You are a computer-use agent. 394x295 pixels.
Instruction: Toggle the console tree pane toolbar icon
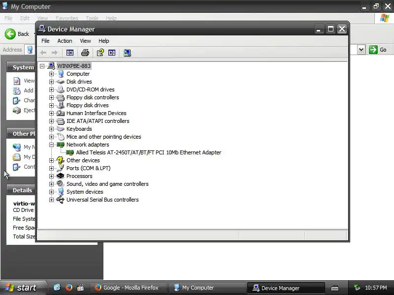click(x=70, y=53)
